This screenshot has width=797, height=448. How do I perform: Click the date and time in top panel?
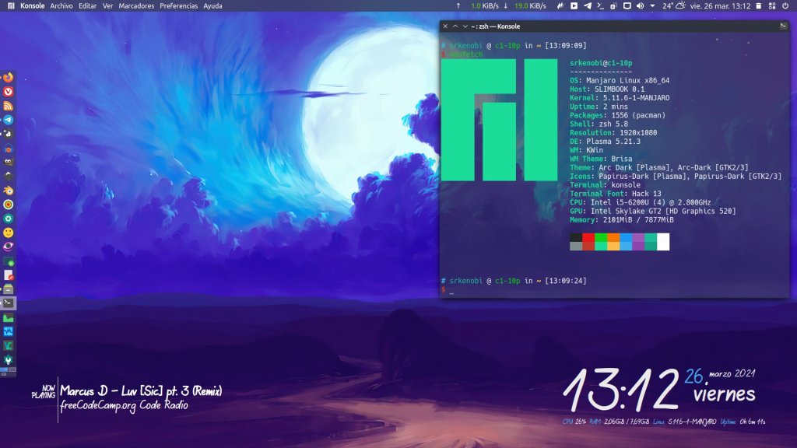[723, 5]
